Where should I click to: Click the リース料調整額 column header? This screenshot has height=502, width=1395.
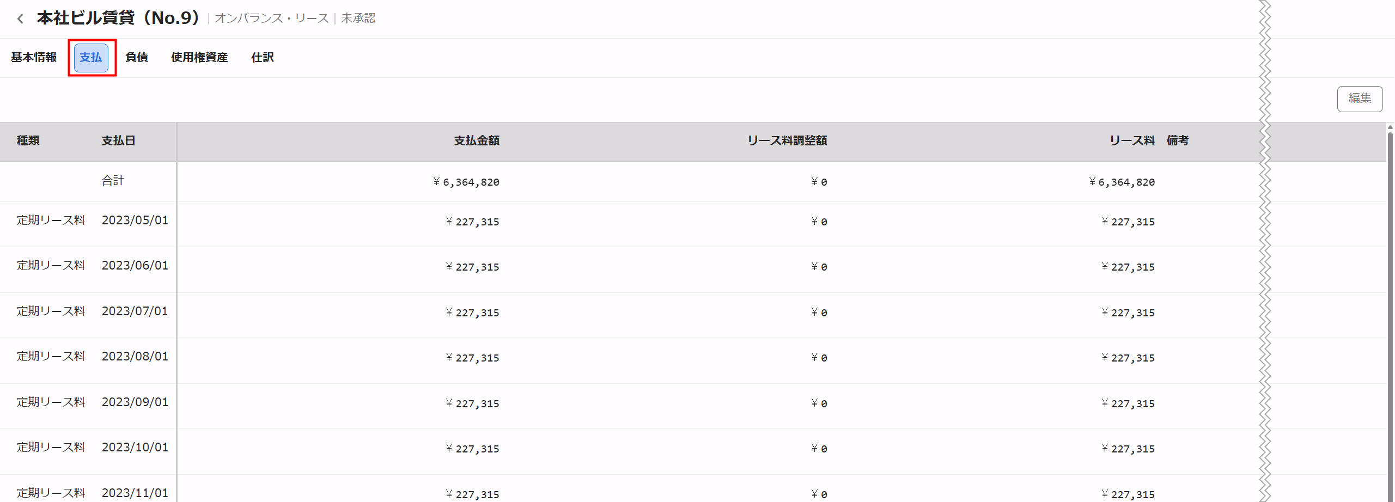(787, 140)
